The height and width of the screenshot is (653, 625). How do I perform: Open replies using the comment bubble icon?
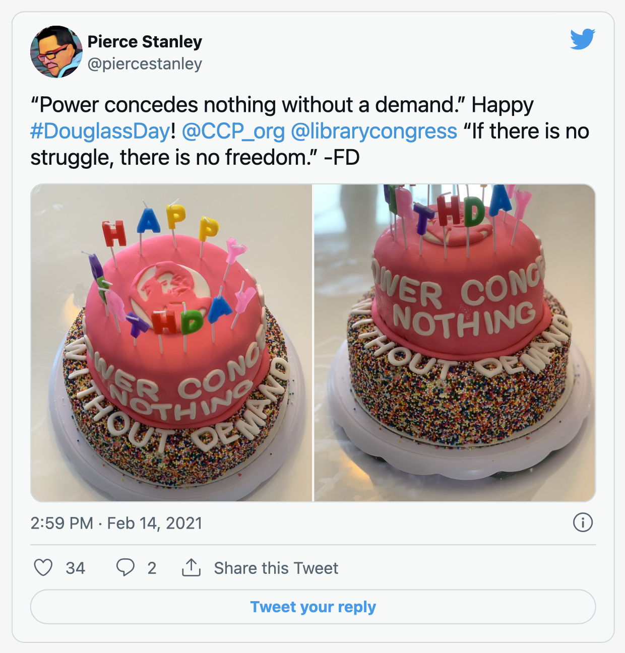(125, 568)
